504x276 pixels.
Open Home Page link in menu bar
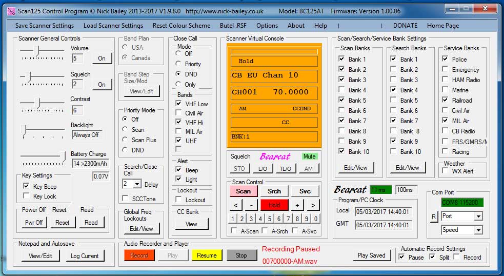[x=442, y=26]
